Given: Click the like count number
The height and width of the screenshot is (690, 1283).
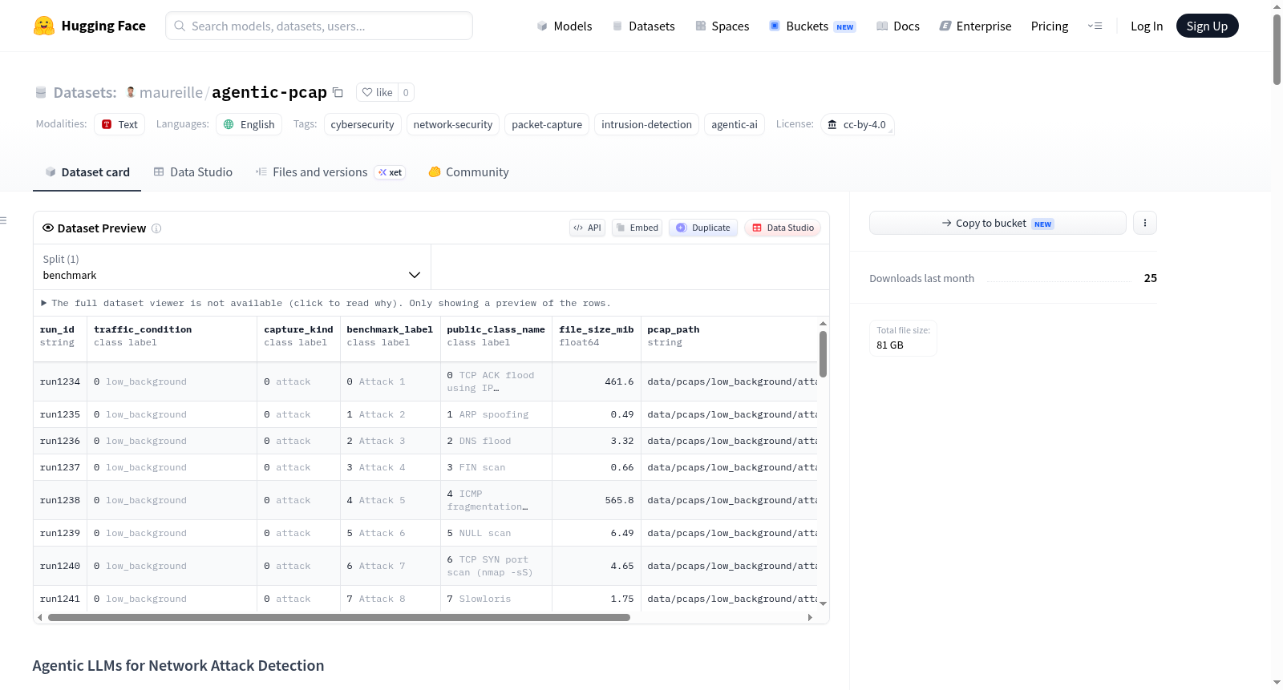Looking at the screenshot, I should (x=406, y=92).
